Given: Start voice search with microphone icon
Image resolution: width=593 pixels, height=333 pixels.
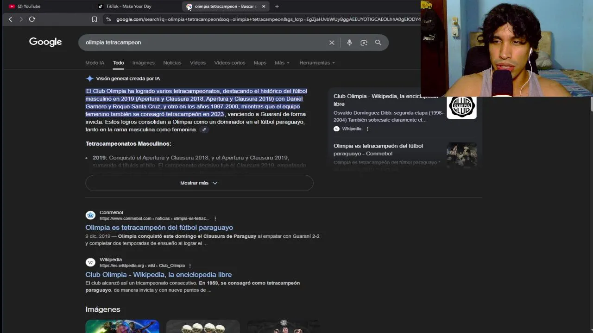Looking at the screenshot, I should (349, 43).
